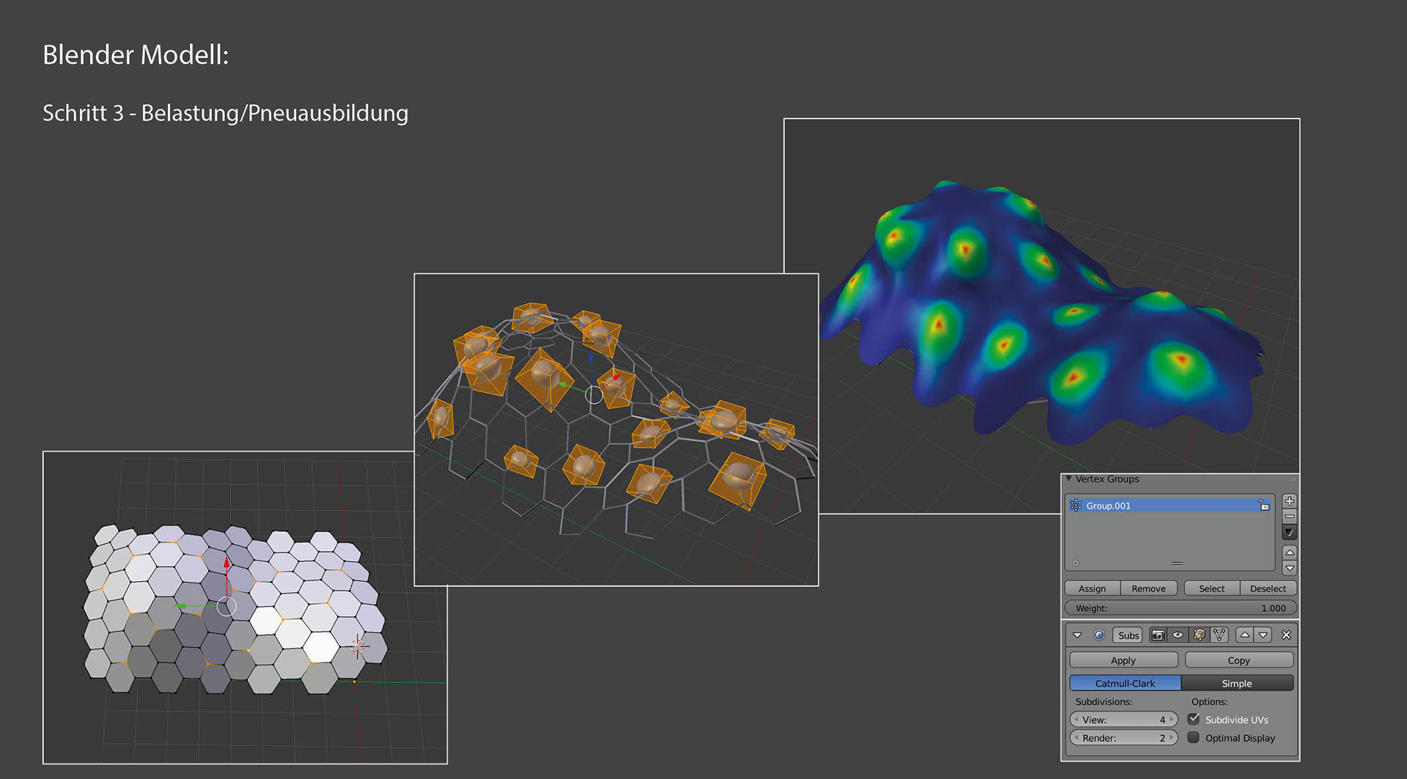Click the hexagon mesh viewport thumbnail
Viewport: 1407px width, 779px height.
tap(245, 608)
